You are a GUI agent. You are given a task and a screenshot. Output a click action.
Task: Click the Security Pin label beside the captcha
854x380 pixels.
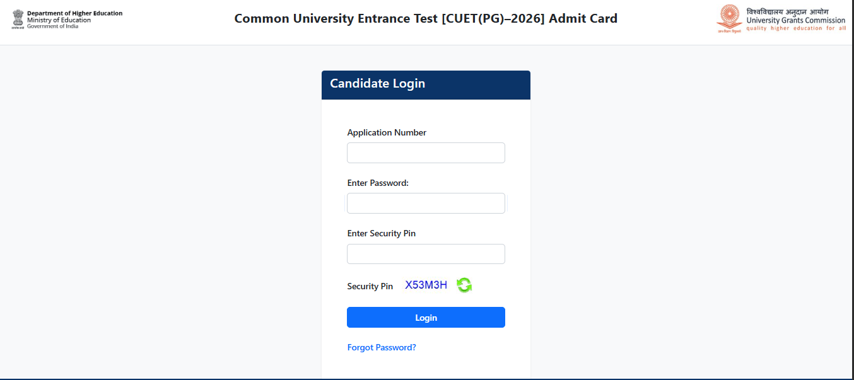[x=370, y=286]
